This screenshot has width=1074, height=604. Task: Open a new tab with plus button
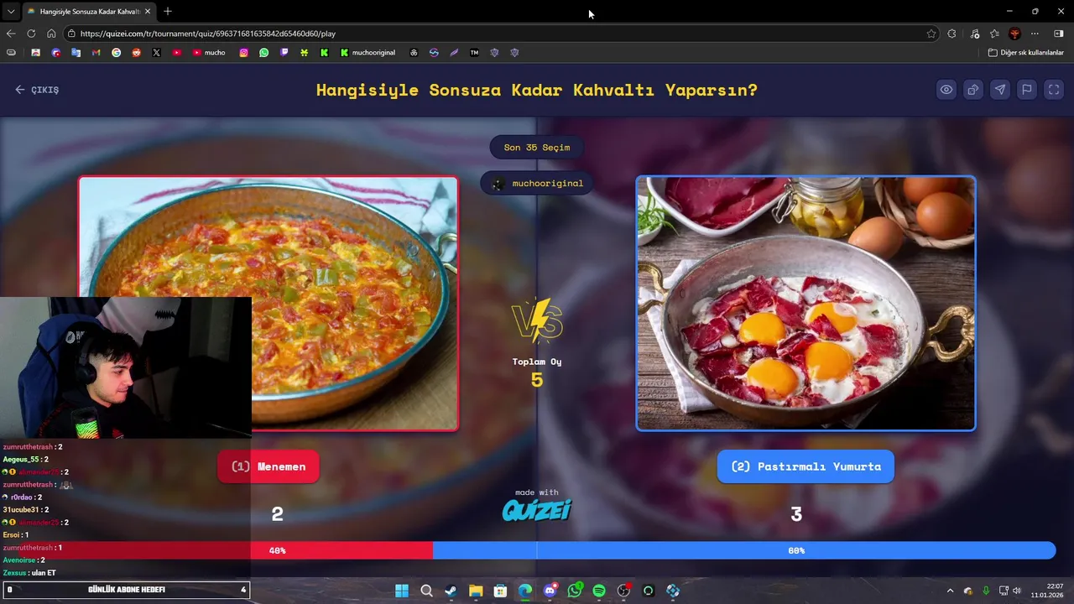coord(168,12)
